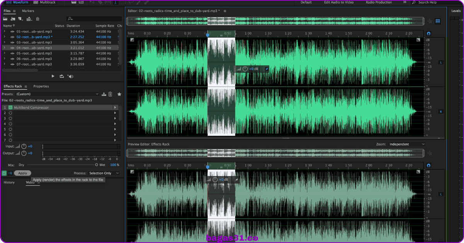The image size is (464, 243).
Task: Toggle the spectral display icon beside Editor overview
Action: (438, 21)
